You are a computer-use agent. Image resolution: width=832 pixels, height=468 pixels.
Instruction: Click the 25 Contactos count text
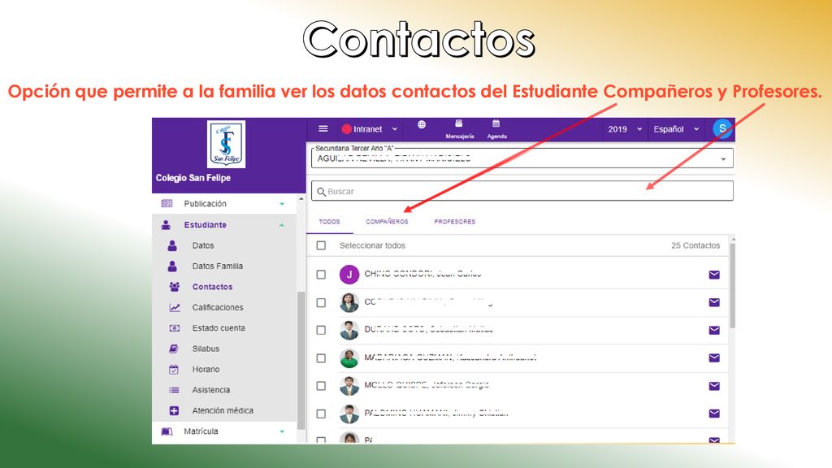[x=695, y=245]
